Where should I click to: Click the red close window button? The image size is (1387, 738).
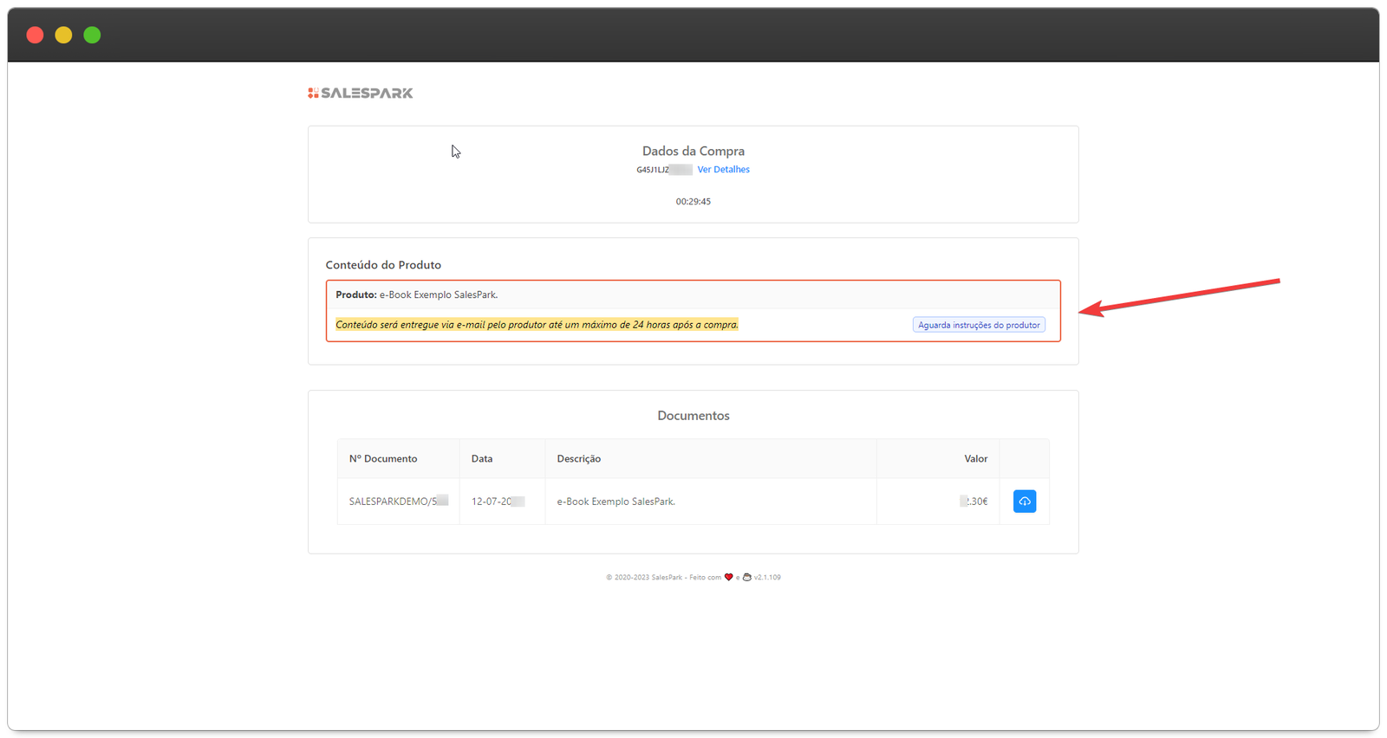[x=35, y=35]
